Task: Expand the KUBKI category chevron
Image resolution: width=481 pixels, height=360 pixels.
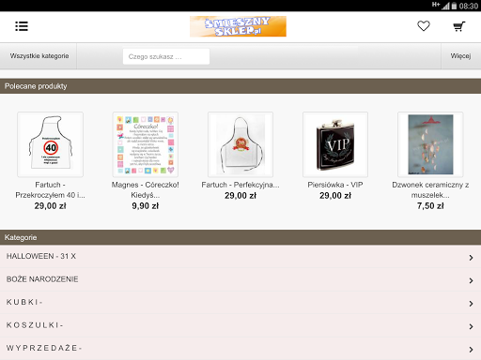Action: point(471,304)
